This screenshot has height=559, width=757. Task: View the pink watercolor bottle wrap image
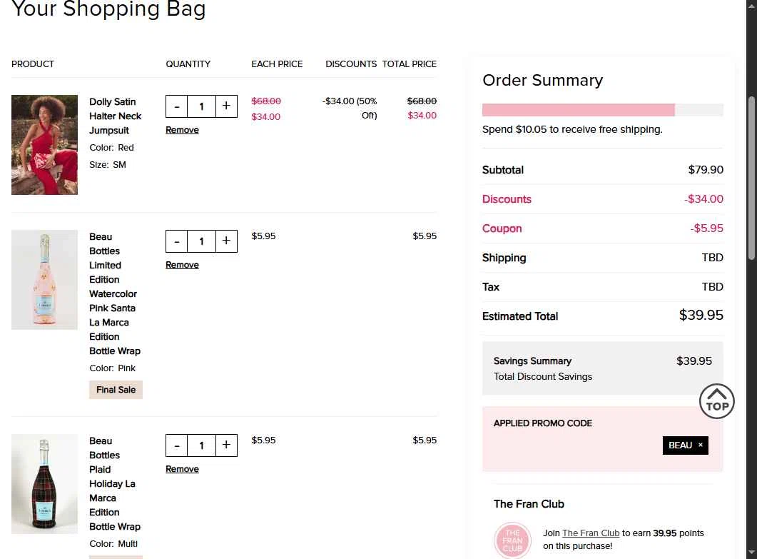point(44,280)
